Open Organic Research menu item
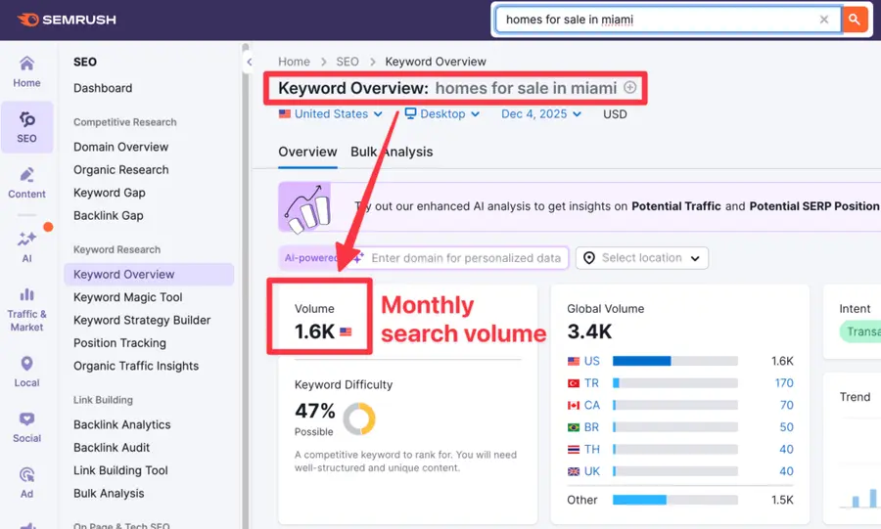This screenshot has width=881, height=529. point(120,170)
